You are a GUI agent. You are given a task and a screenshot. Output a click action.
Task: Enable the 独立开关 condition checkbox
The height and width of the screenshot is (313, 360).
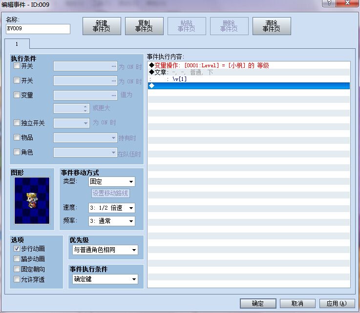pos(17,122)
